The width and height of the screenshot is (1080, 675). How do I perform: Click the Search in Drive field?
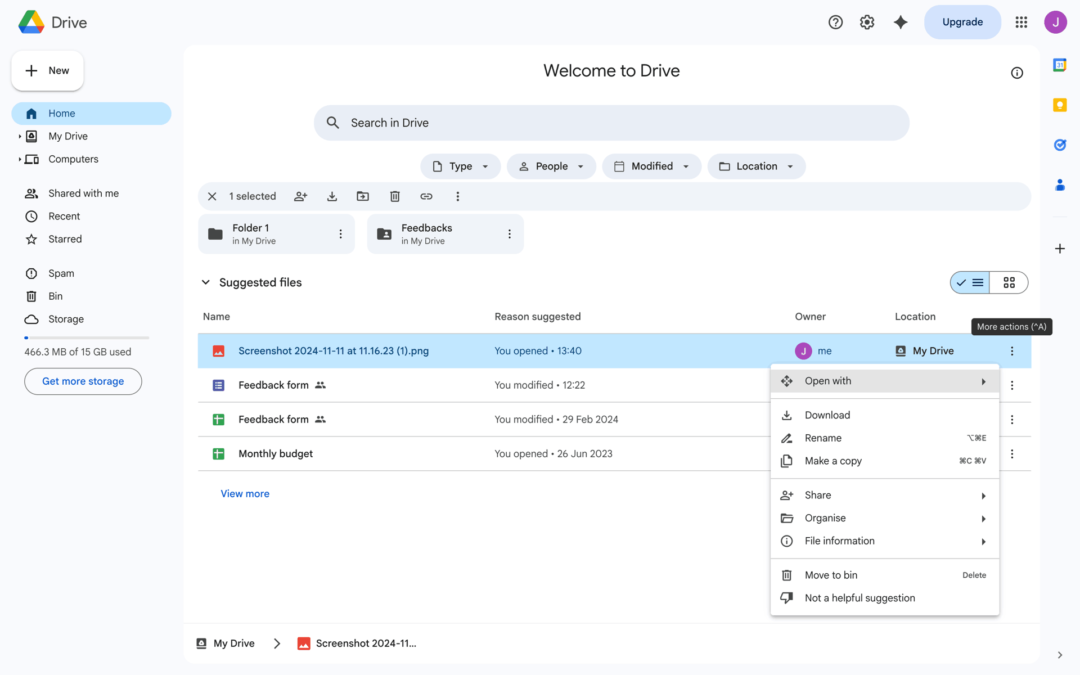pyautogui.click(x=611, y=123)
